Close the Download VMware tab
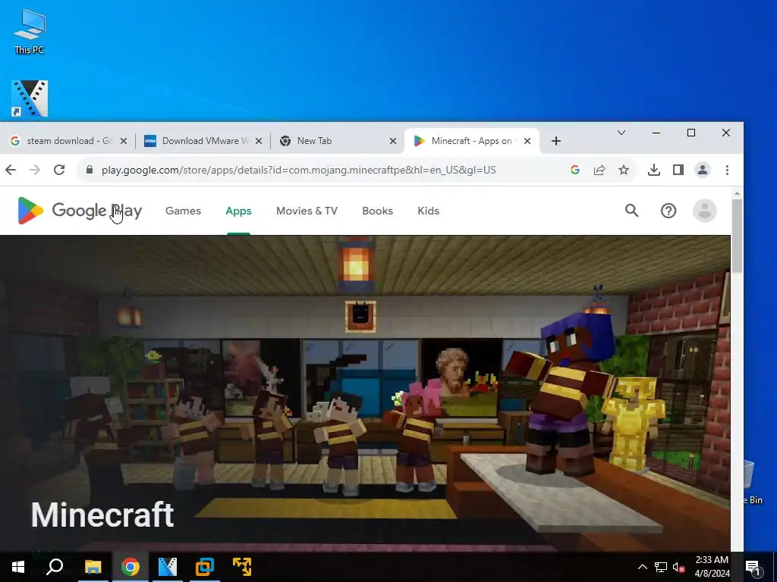This screenshot has width=777, height=582. [x=258, y=141]
